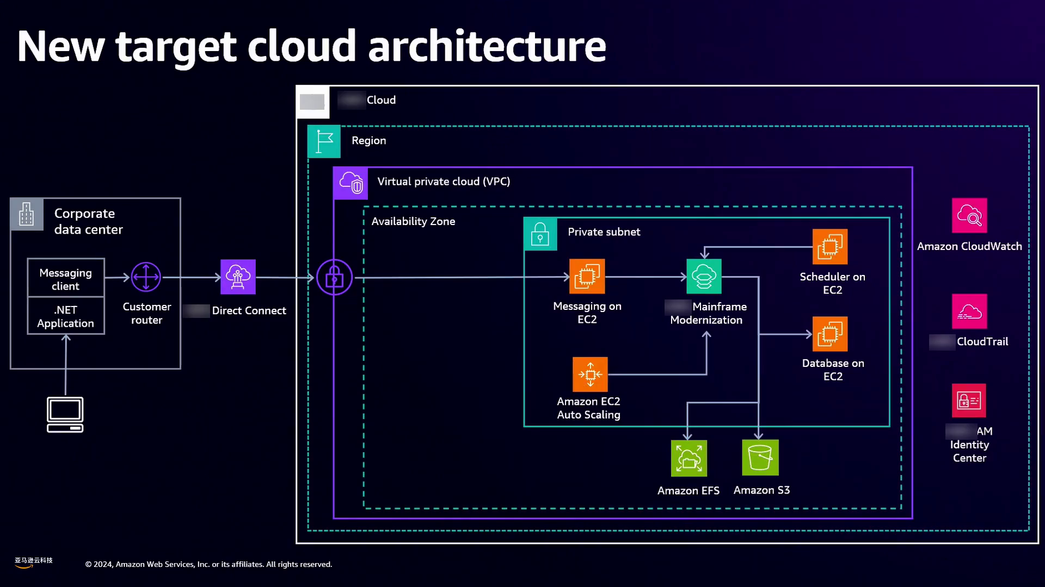Click the Amazon logo in the footer
Image resolution: width=1045 pixels, height=587 pixels.
pyautogui.click(x=34, y=563)
